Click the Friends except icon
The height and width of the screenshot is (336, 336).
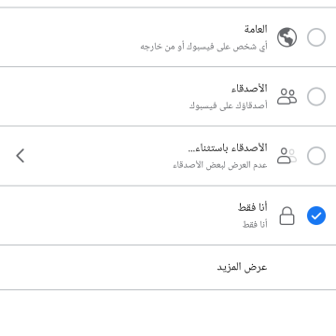click(x=287, y=156)
